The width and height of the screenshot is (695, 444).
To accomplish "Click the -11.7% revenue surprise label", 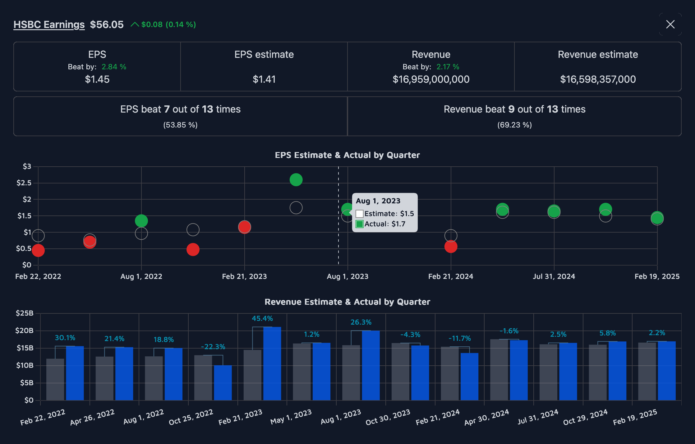I will pos(459,338).
